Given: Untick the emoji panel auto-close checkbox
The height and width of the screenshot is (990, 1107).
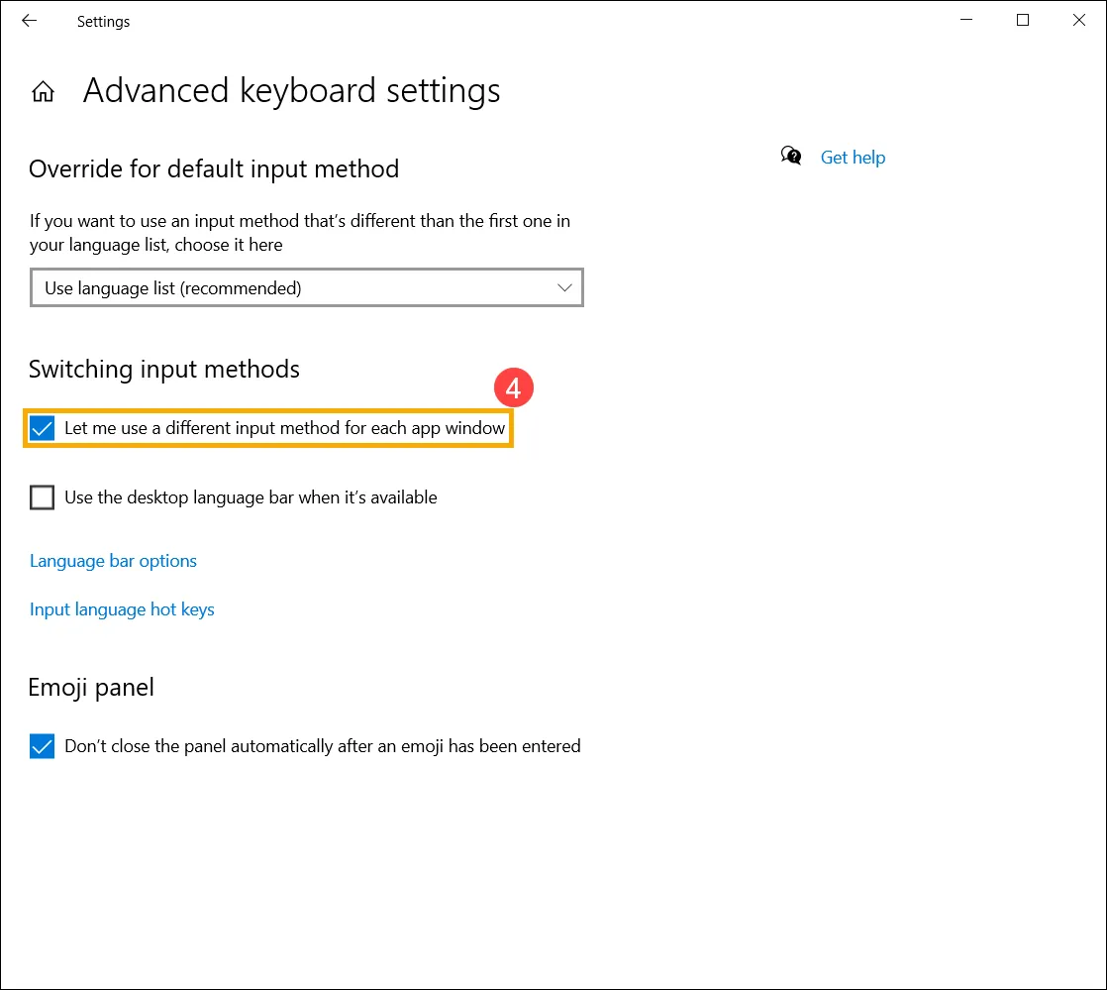Looking at the screenshot, I should (x=42, y=746).
